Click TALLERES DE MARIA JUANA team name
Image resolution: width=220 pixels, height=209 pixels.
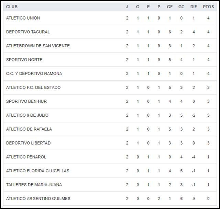click(x=34, y=185)
